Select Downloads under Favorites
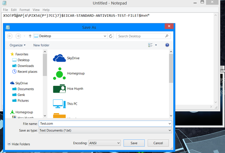This screenshot has height=153, width=225. pos(26,66)
